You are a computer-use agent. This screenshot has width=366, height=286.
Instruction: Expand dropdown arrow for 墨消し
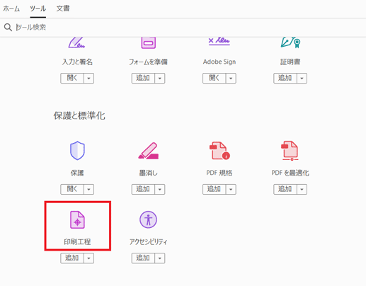click(x=160, y=189)
